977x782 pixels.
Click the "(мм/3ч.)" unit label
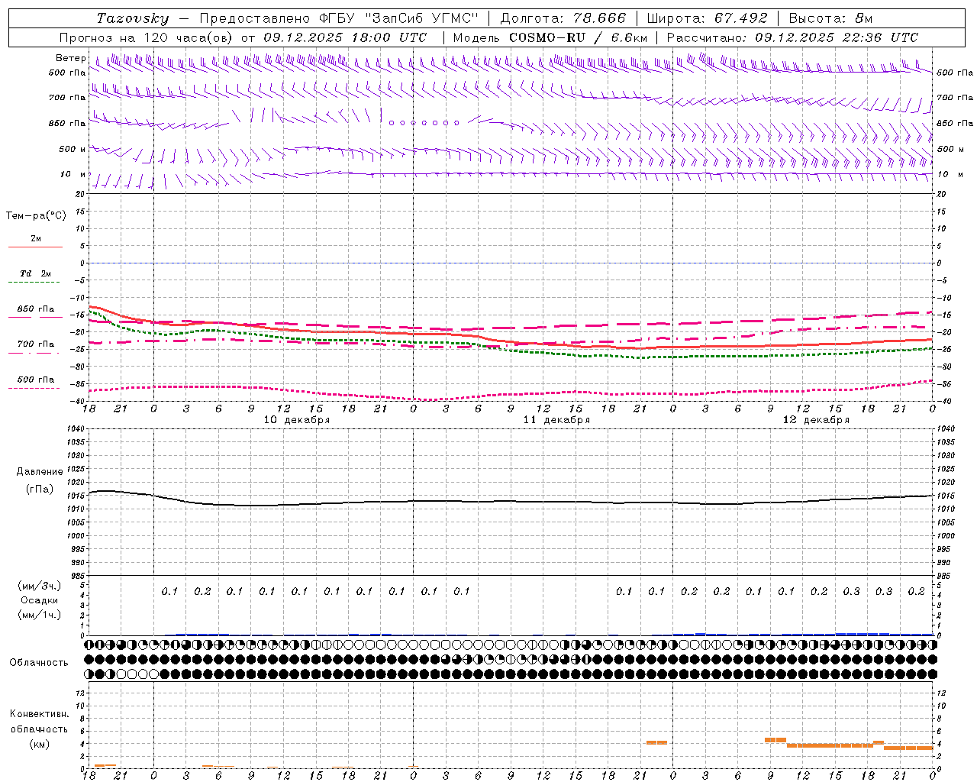pyautogui.click(x=40, y=586)
